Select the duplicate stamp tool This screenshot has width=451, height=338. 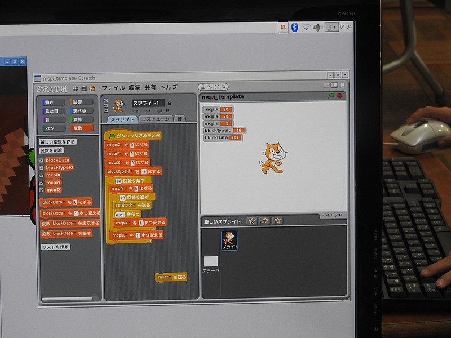(203, 86)
